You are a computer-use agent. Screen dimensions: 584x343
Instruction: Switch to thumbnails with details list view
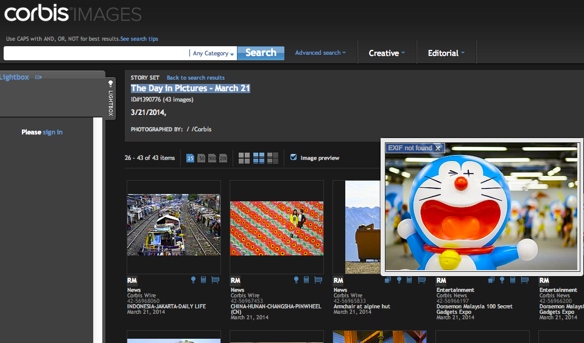tap(273, 158)
